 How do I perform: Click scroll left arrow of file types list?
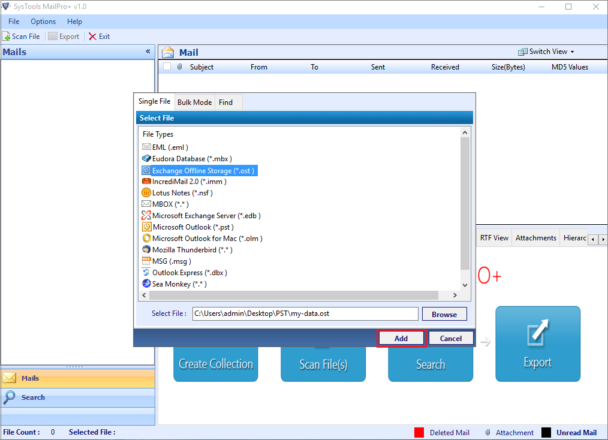tap(144, 296)
